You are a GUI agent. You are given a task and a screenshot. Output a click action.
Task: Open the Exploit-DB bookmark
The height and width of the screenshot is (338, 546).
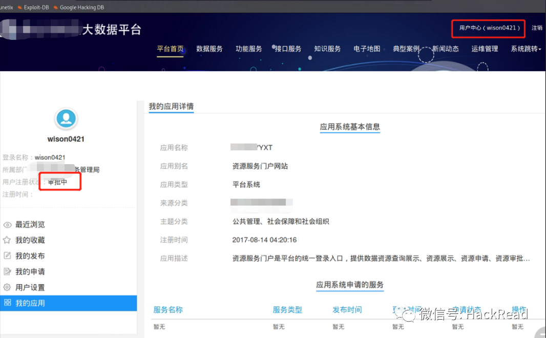(33, 7)
